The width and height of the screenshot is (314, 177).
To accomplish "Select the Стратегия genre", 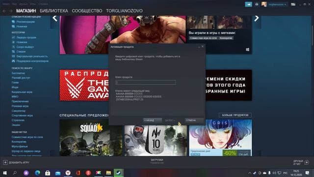I will pyautogui.click(x=18, y=120).
